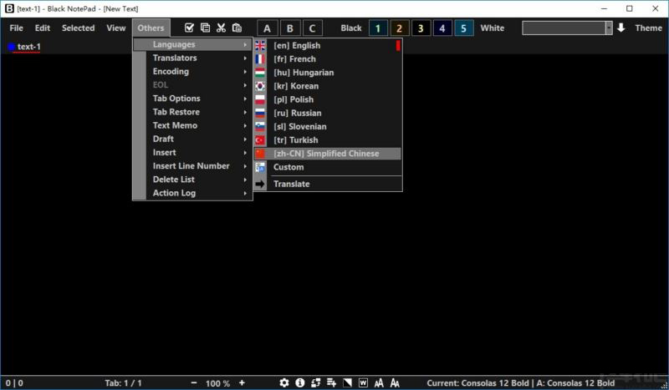Select font preset B
The height and width of the screenshot is (390, 669).
click(x=289, y=28)
